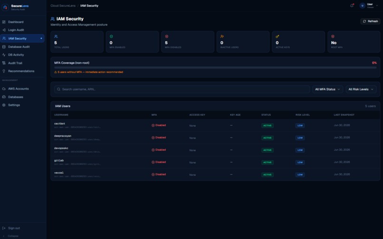
Task: Click the Database Audit cylinder icon
Action: (x=4, y=47)
